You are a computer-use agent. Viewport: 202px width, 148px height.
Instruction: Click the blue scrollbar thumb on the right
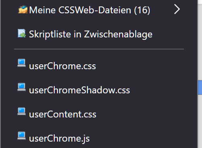(x=200, y=87)
